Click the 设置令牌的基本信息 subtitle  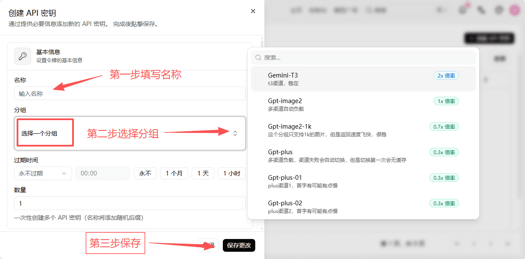pos(59,60)
